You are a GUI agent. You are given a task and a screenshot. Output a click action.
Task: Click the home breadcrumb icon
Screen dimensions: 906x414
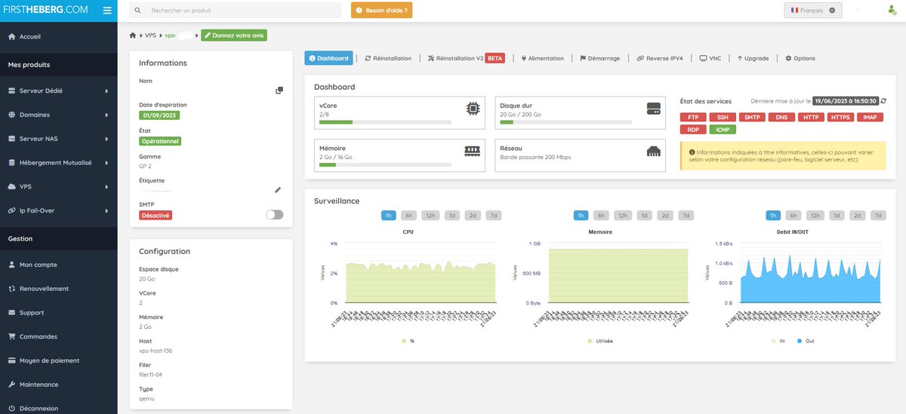133,35
